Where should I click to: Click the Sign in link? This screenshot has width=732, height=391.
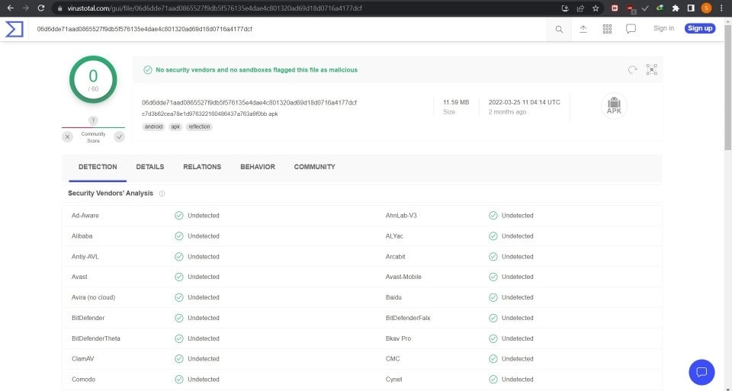click(x=663, y=28)
